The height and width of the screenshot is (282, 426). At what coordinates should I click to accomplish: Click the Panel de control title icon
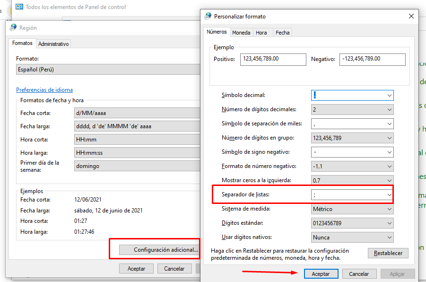click(20, 7)
